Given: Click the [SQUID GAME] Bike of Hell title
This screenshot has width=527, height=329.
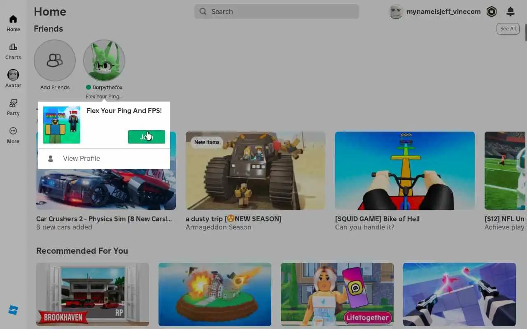Looking at the screenshot, I should click(x=377, y=219).
